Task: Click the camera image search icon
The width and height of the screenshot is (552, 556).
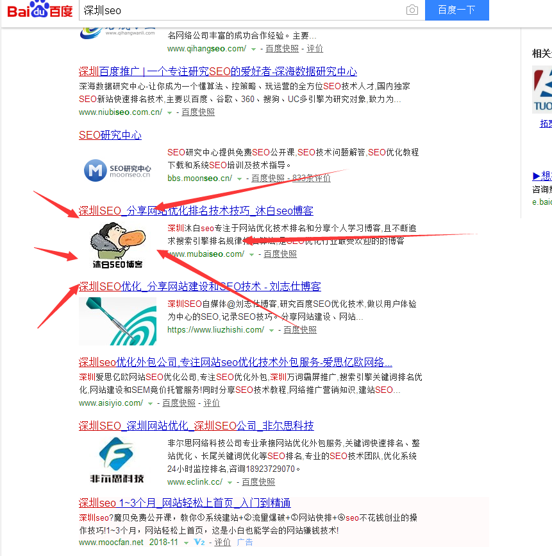Action: coord(412,10)
